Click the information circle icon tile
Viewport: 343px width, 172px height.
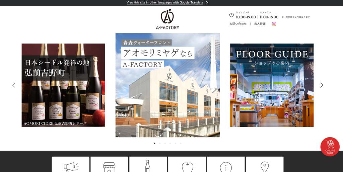226,164
